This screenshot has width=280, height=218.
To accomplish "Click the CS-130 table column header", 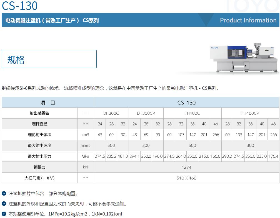I will [187, 102].
